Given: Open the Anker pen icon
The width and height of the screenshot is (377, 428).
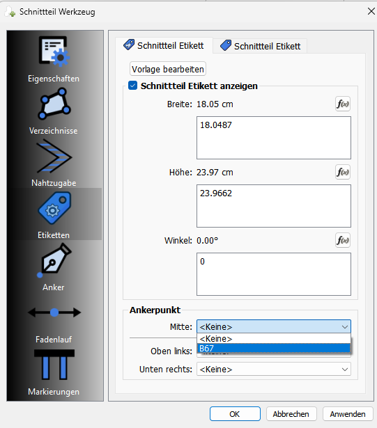Looking at the screenshot, I should tap(54, 260).
